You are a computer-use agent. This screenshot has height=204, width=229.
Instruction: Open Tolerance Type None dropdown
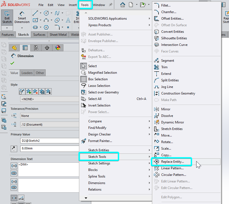pyautogui.click(x=50, y=116)
